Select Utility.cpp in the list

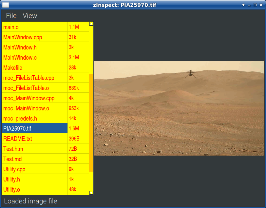point(35,169)
